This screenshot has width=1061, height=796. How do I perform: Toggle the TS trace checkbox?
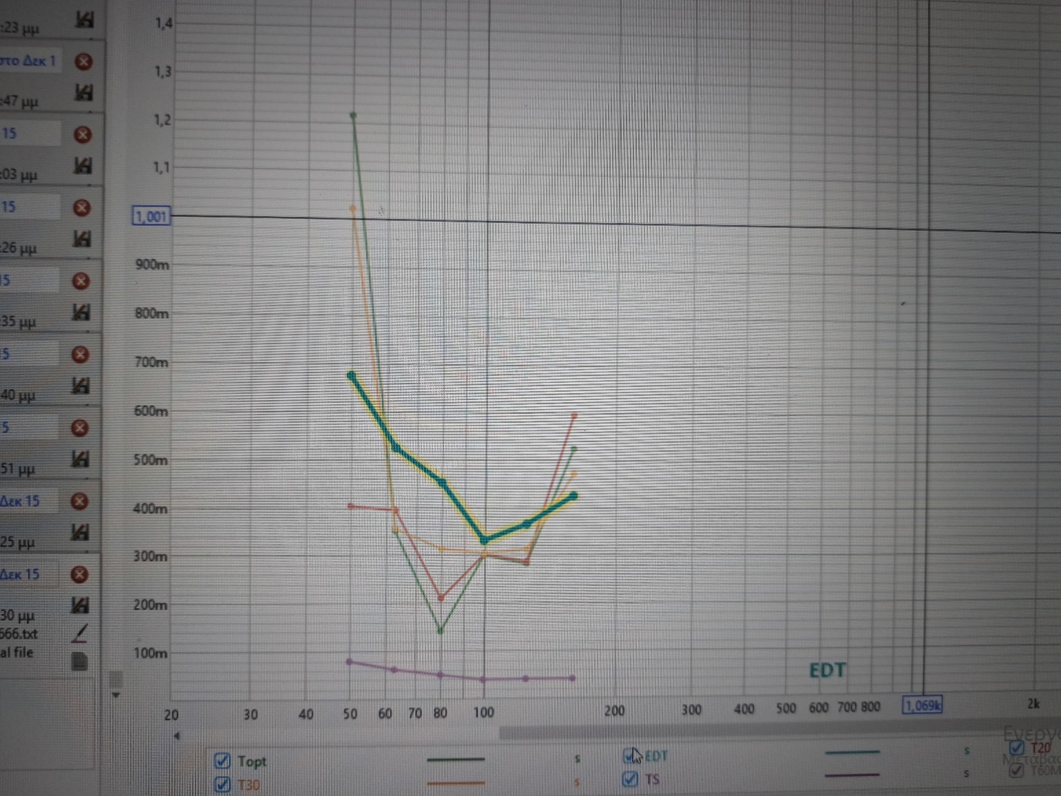tap(630, 779)
